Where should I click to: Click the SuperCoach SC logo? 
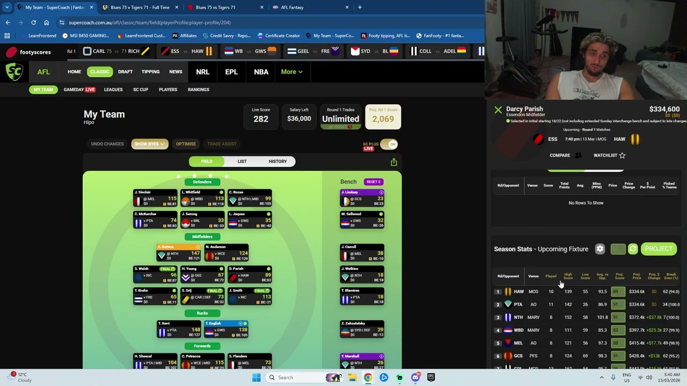click(14, 72)
